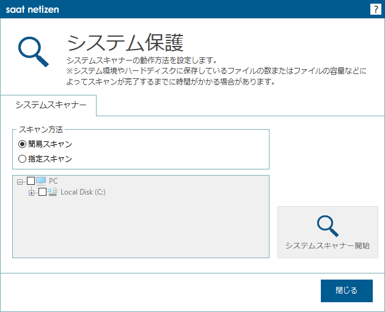Click the Local Disk (C:) drive icon

coord(53,191)
